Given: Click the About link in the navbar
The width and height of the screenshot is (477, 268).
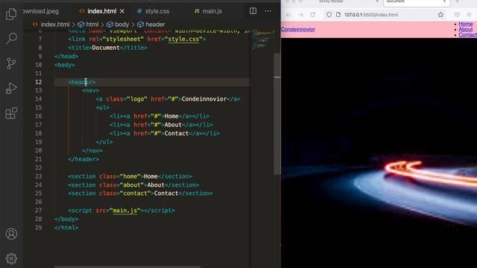Looking at the screenshot, I should [465, 30].
